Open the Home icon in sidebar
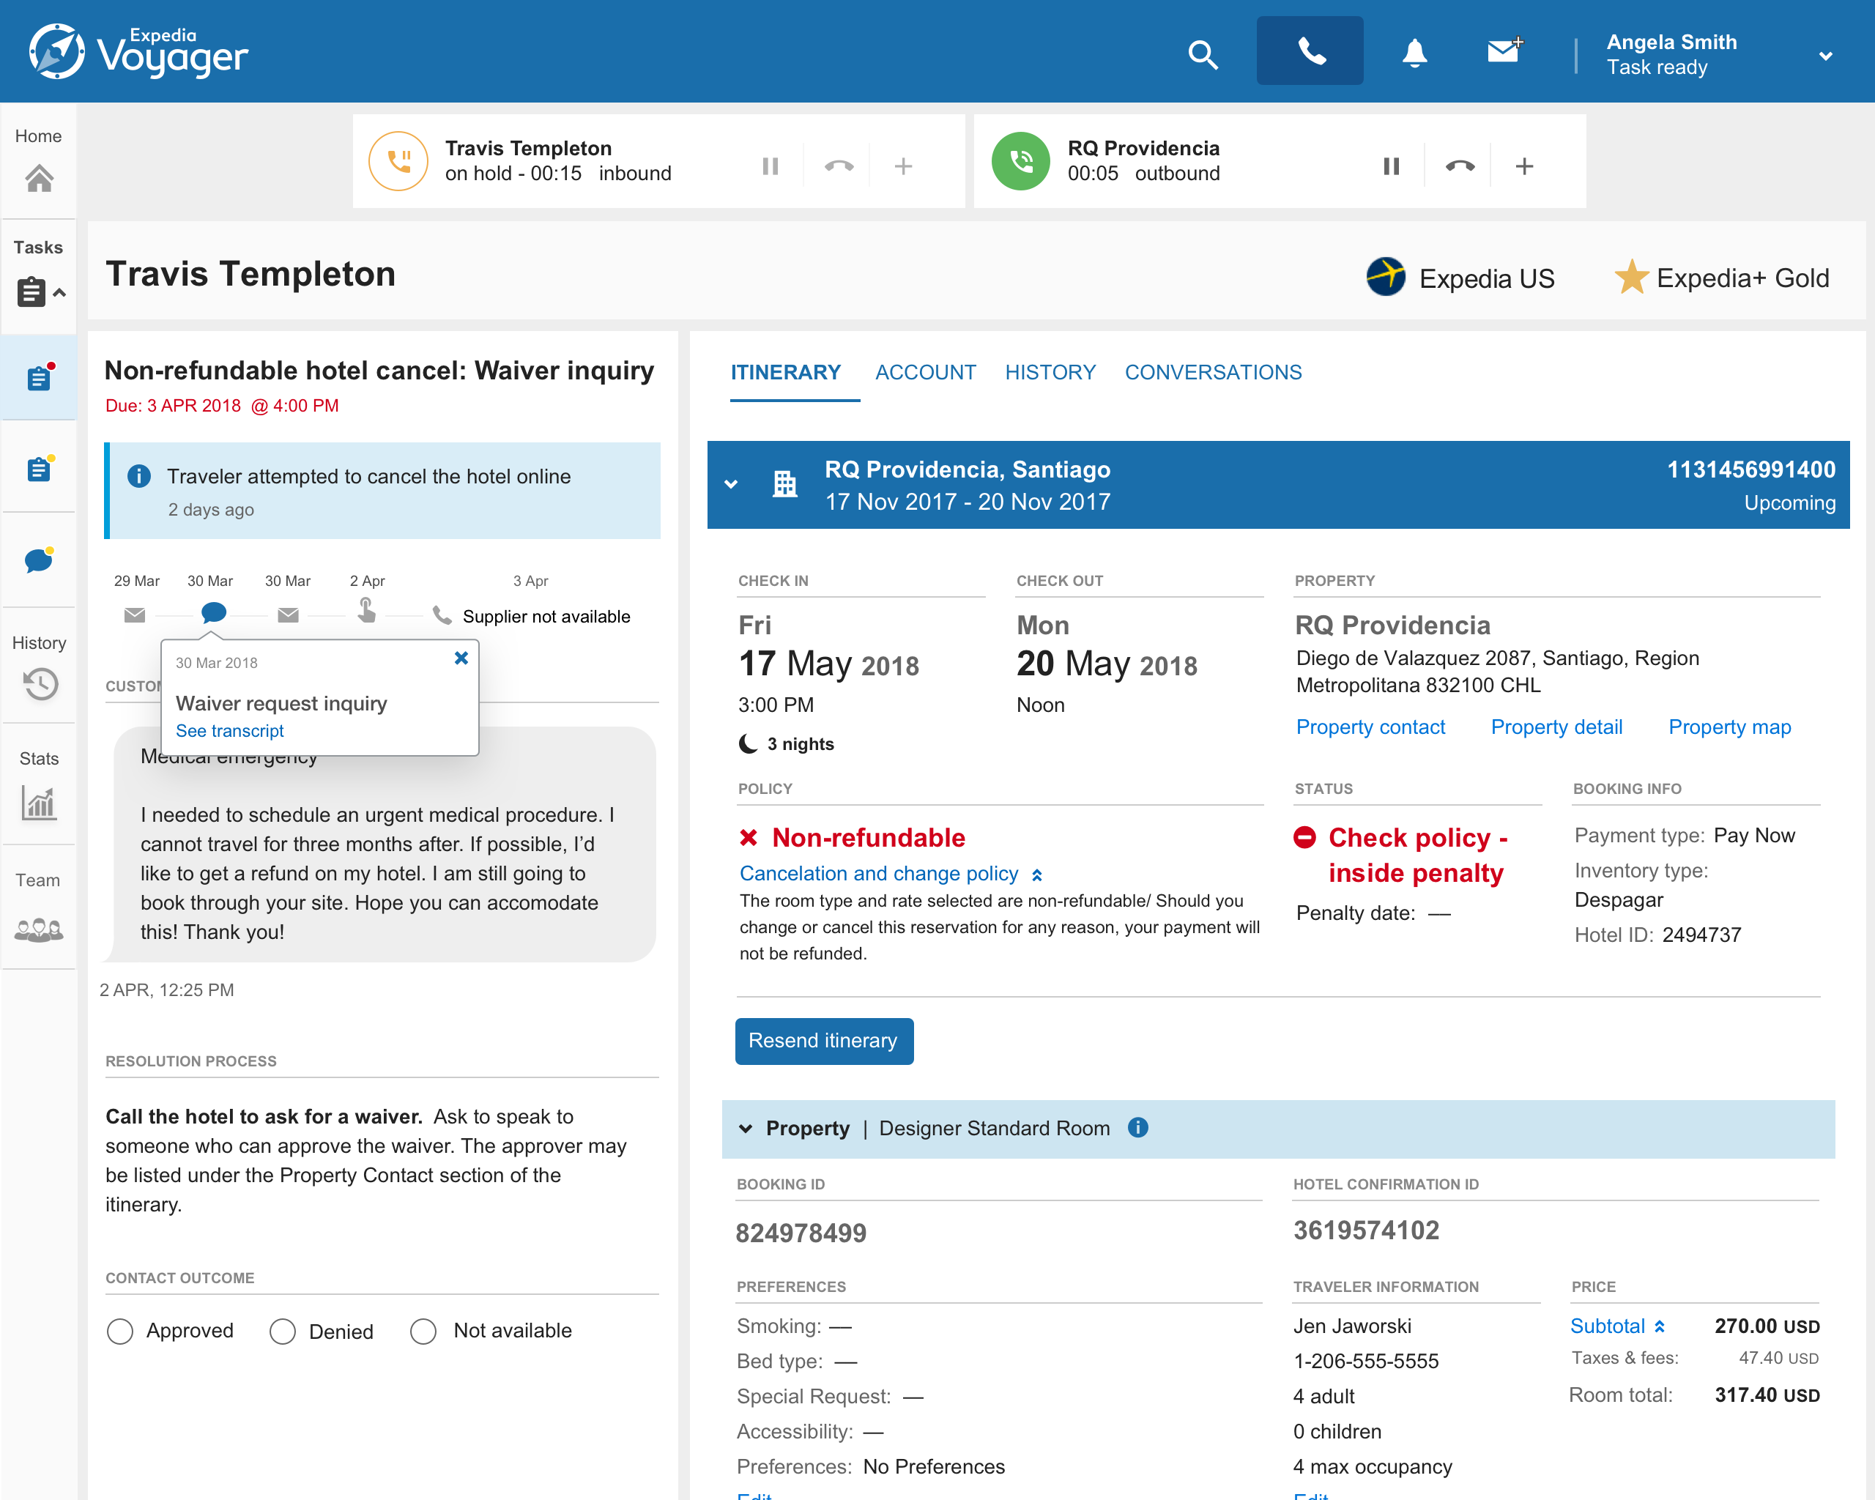The width and height of the screenshot is (1875, 1500). [39, 178]
